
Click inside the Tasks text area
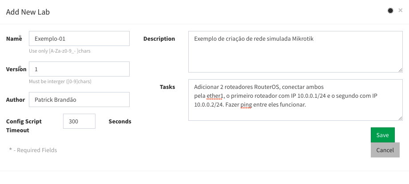[x=295, y=113]
